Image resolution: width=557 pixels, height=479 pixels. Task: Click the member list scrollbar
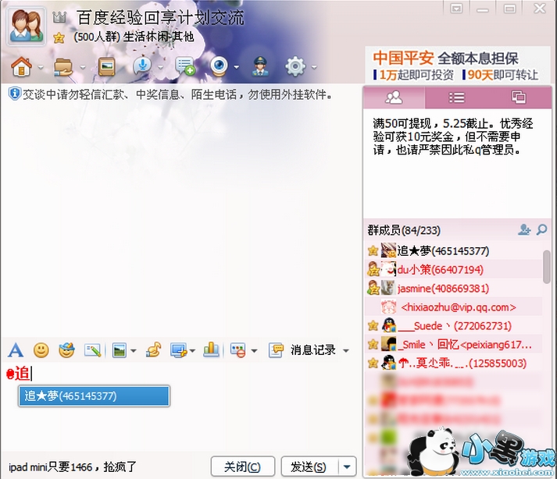(x=547, y=267)
